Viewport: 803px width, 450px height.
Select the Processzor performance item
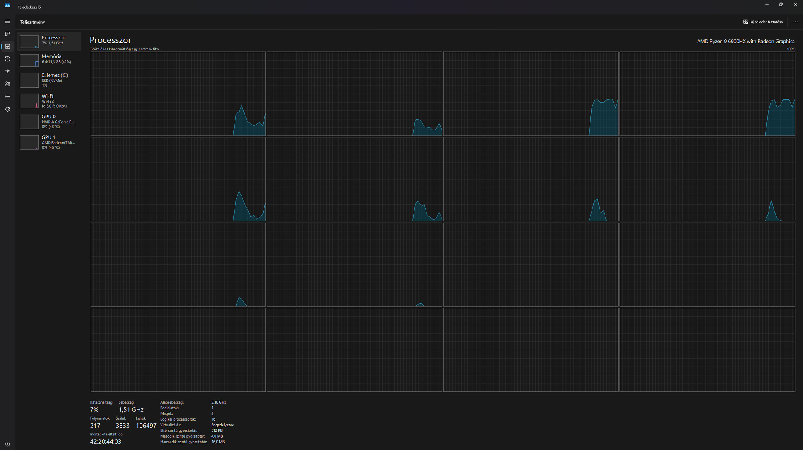tap(49, 41)
